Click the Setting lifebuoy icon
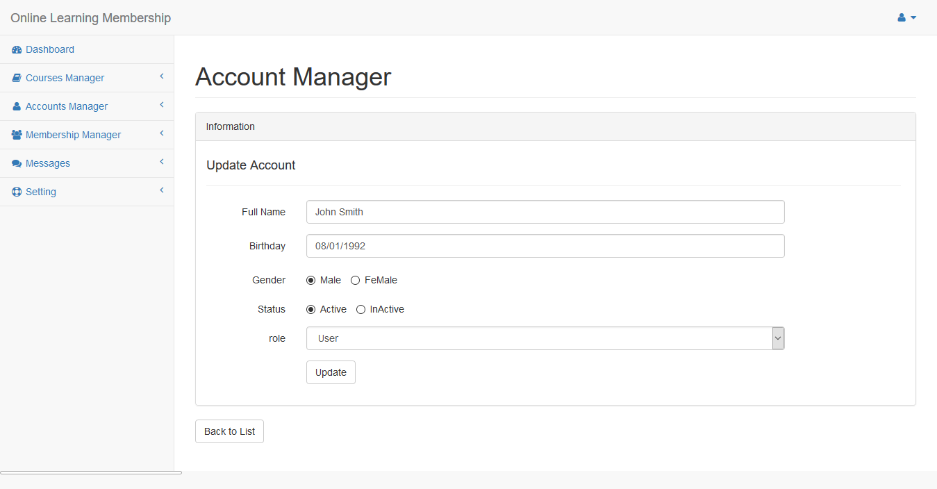The width and height of the screenshot is (937, 489). [17, 192]
